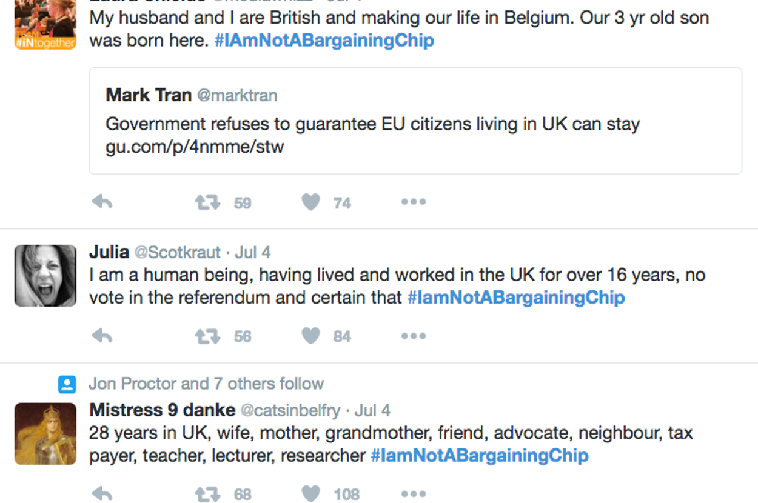
Task: Click the followers icon beside Jon Proctor
Action: [67, 384]
